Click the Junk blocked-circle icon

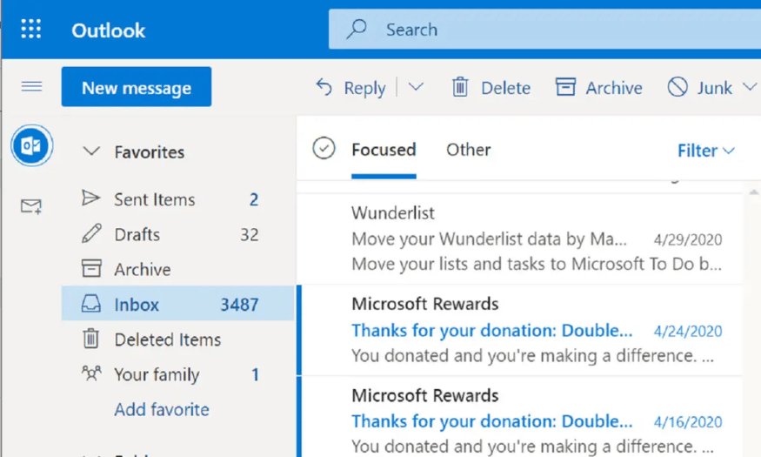click(678, 87)
